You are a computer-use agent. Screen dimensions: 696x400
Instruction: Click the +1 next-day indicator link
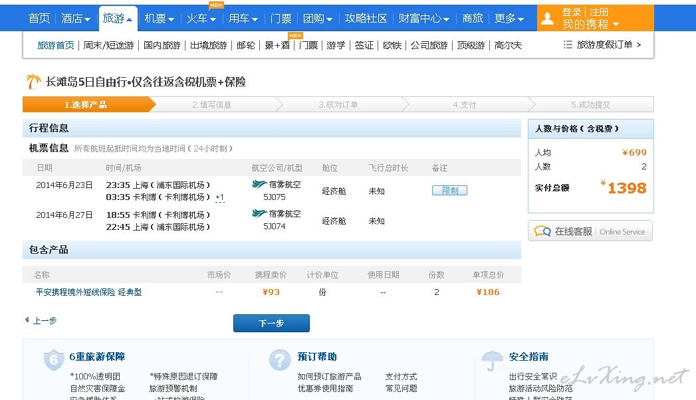[220, 197]
